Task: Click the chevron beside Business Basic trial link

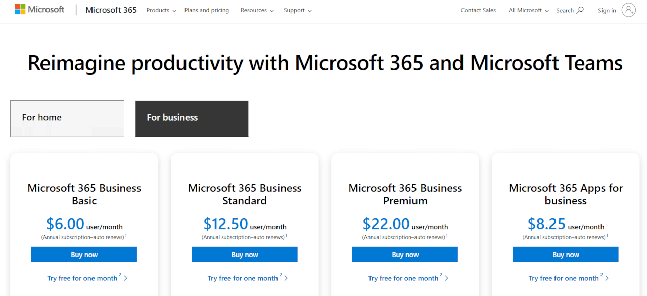Action: [x=126, y=278]
